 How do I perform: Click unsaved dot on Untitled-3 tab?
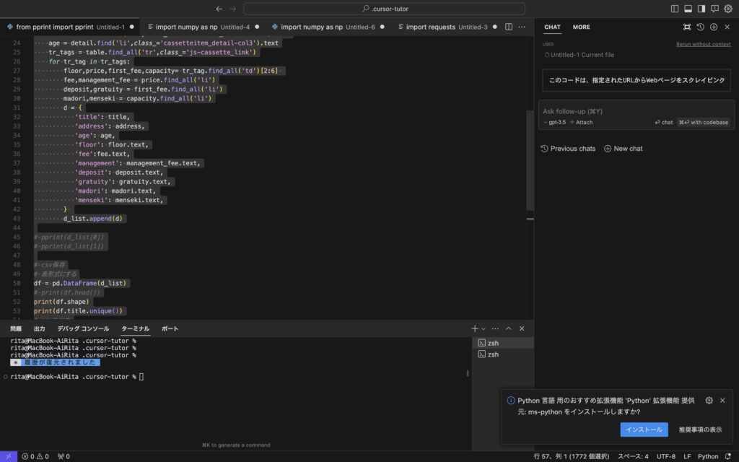pos(494,27)
